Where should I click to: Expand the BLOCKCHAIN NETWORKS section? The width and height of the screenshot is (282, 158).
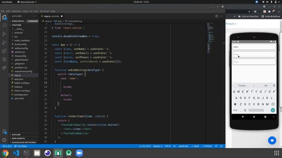(23, 142)
